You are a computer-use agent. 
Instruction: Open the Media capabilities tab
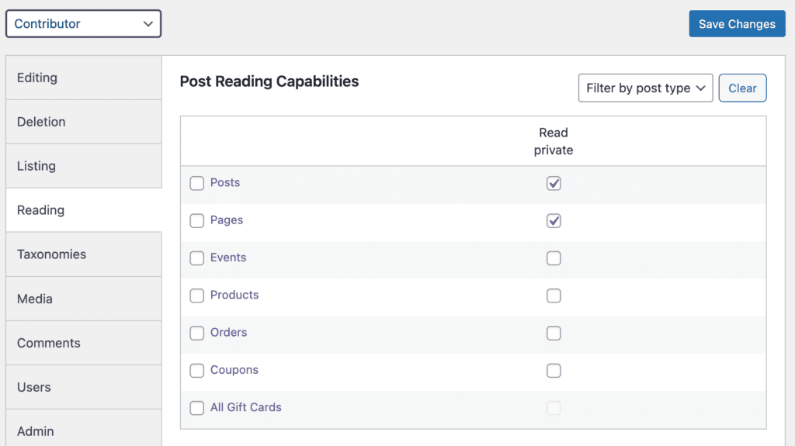(84, 299)
